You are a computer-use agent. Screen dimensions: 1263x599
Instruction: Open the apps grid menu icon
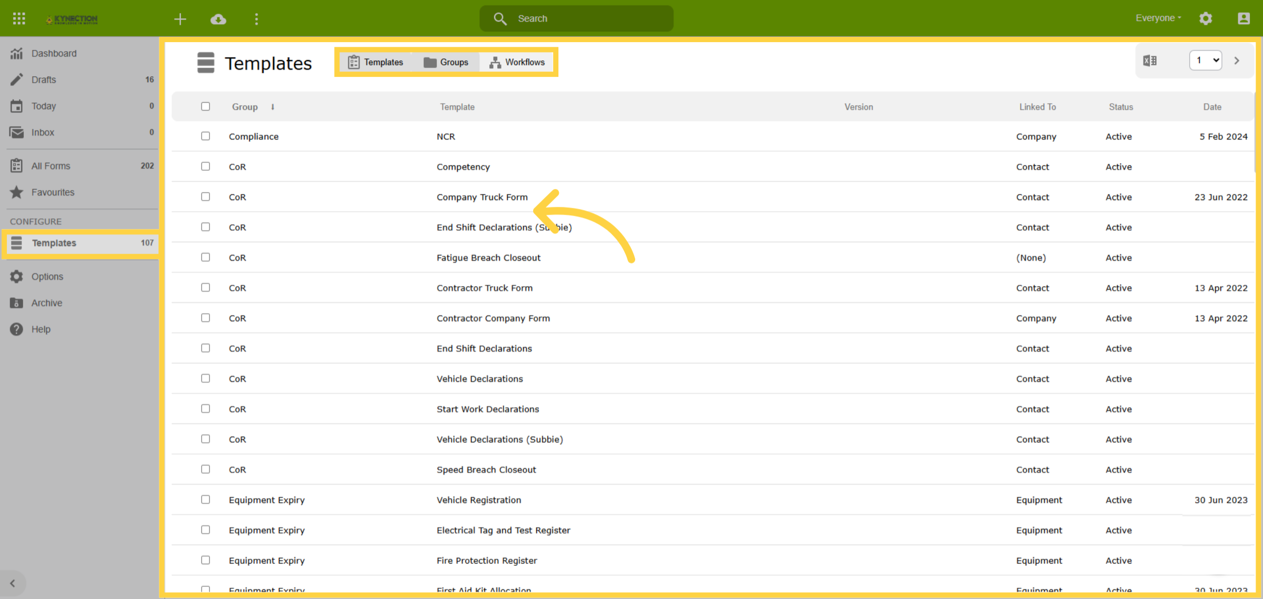tap(19, 19)
